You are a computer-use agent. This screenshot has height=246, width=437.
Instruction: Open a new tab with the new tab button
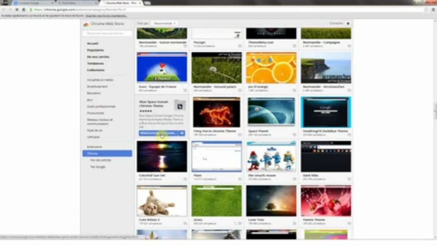point(147,3)
